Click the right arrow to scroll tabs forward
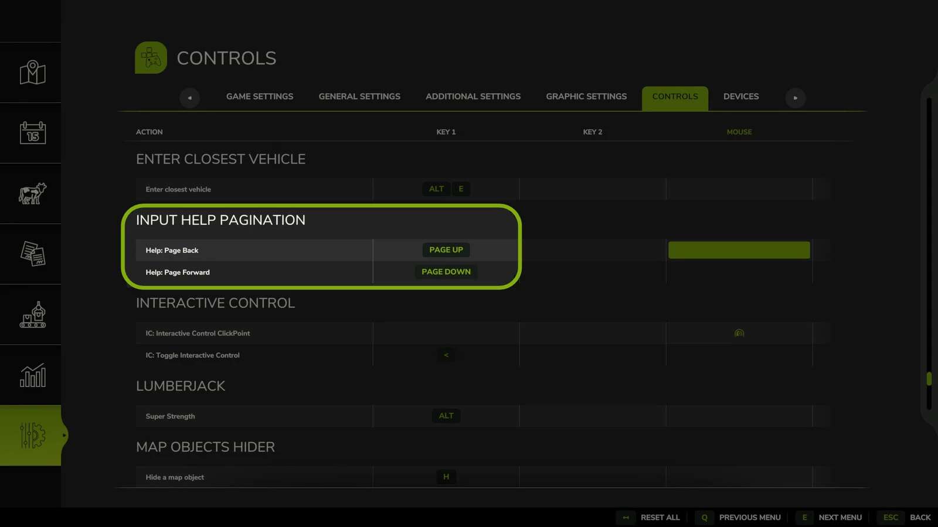This screenshot has height=527, width=938. (796, 98)
